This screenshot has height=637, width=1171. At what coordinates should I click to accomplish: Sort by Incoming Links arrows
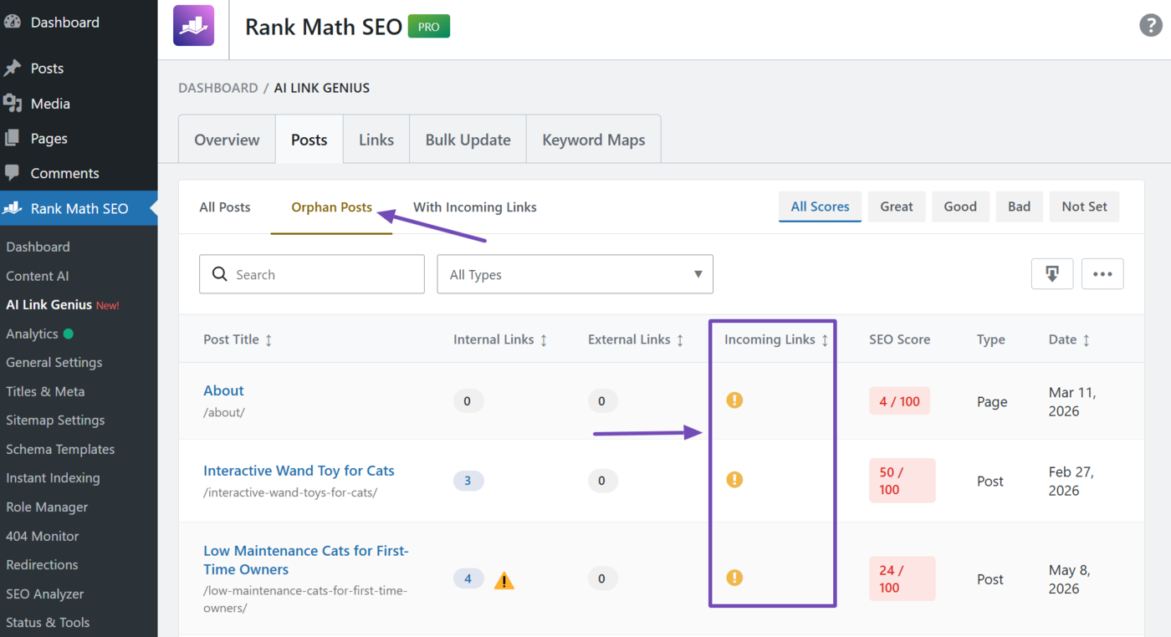825,340
